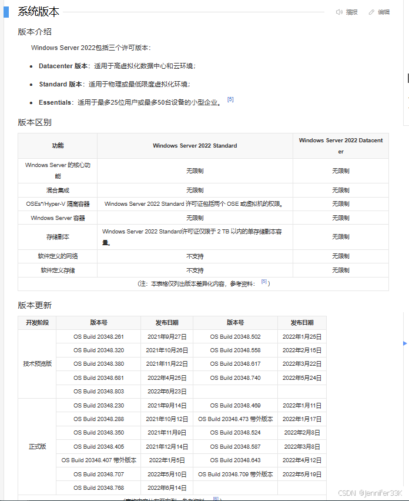Click cell OS Build 20348.709 带外版本
This screenshot has height=501, width=409.
coord(235,475)
